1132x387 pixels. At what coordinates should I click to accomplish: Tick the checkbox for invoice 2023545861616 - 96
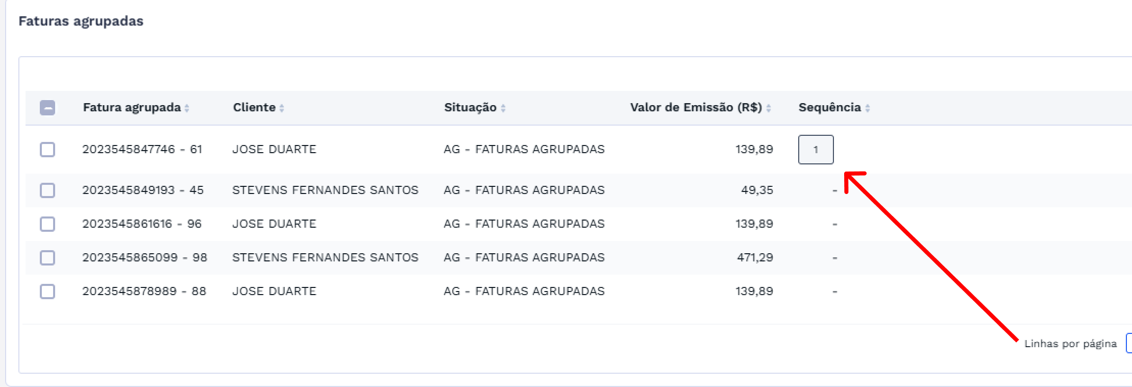coord(47,224)
